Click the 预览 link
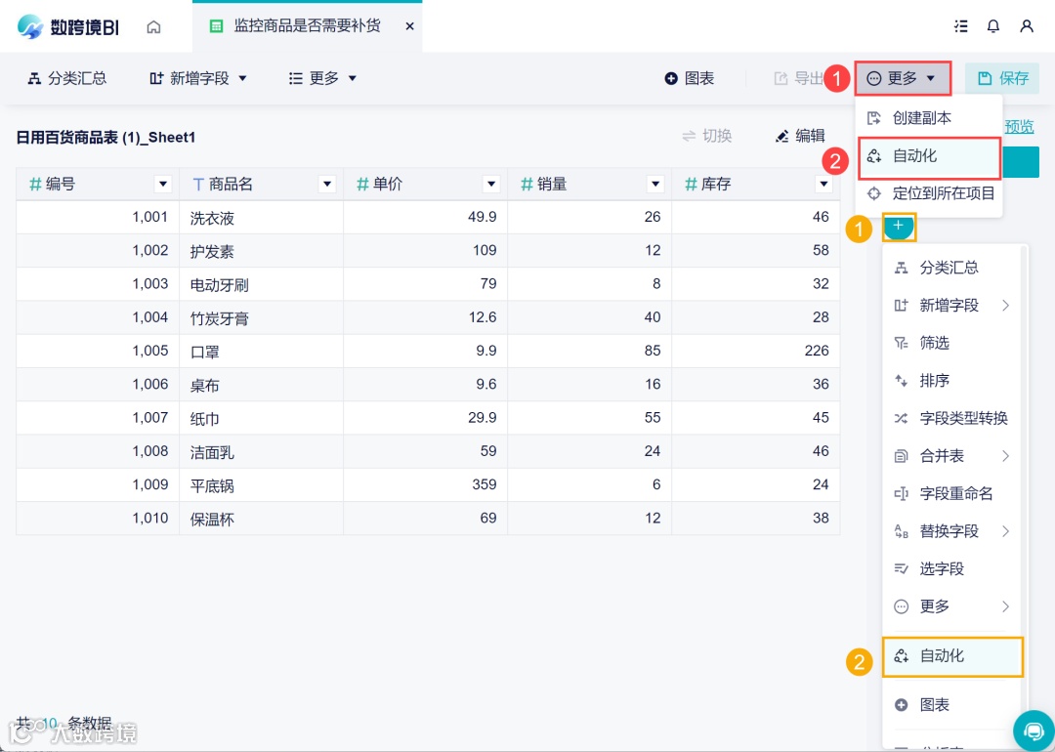 1019,126
